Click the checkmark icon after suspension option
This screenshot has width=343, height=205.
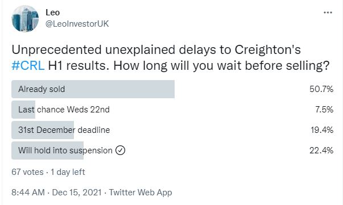[x=121, y=150]
